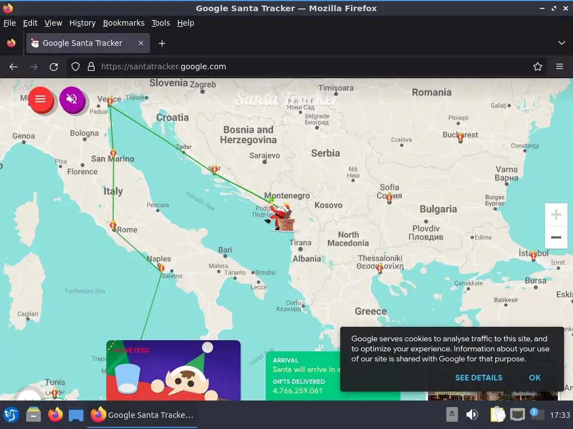Open the desktop start menu in taskbar
Viewport: 573px width, 429px height.
point(11,415)
